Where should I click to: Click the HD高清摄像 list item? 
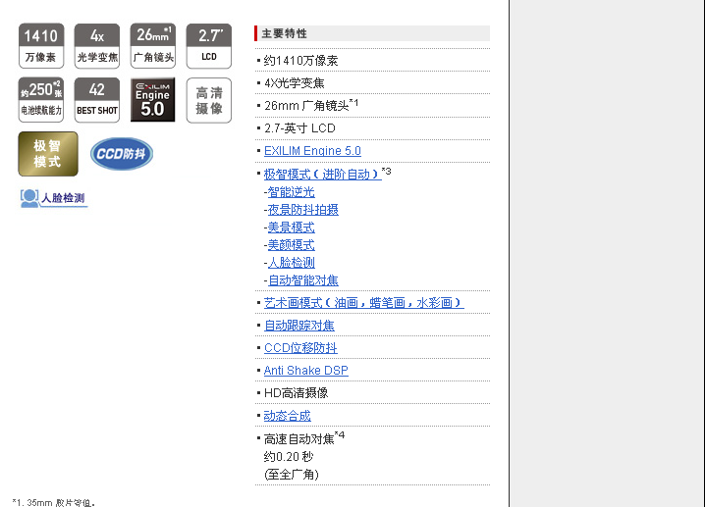tap(296, 393)
